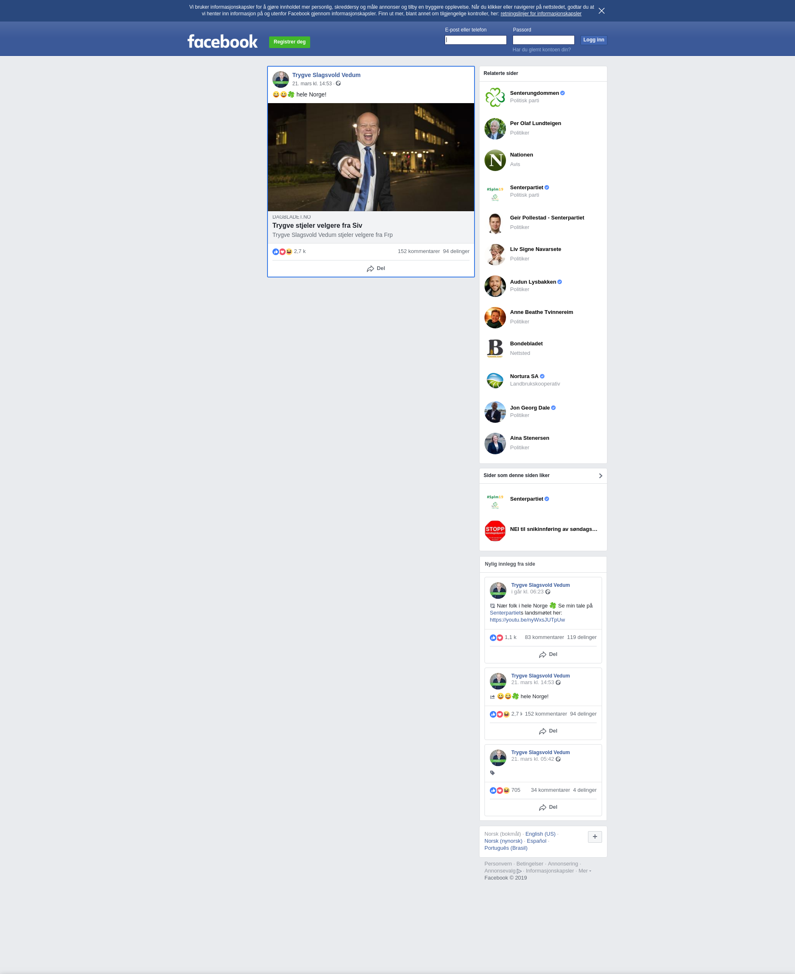Open Audun Lysbakken profile picture
The image size is (795, 974).
(495, 286)
